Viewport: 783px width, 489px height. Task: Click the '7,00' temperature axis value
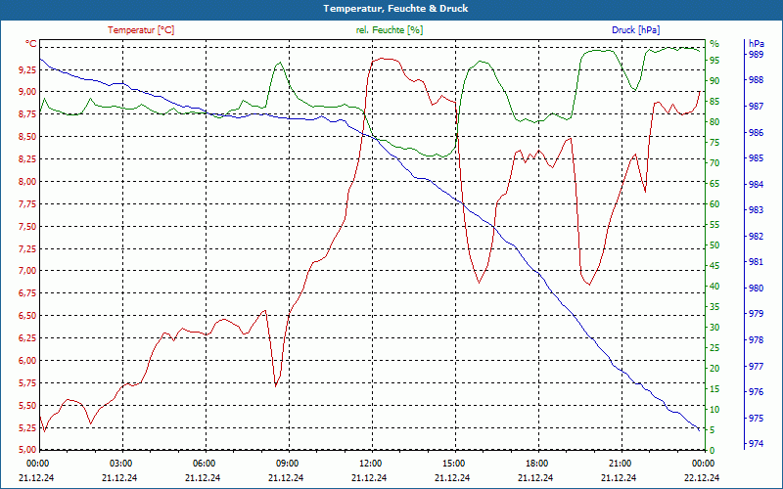pos(27,271)
